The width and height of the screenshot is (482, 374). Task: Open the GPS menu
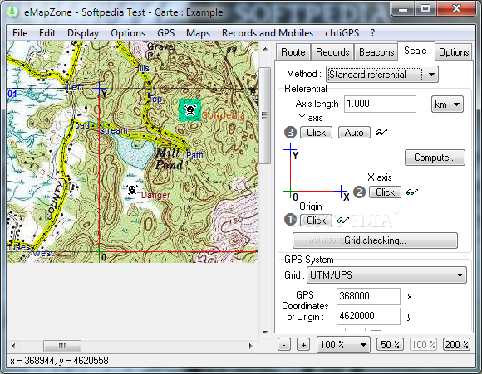tap(166, 33)
